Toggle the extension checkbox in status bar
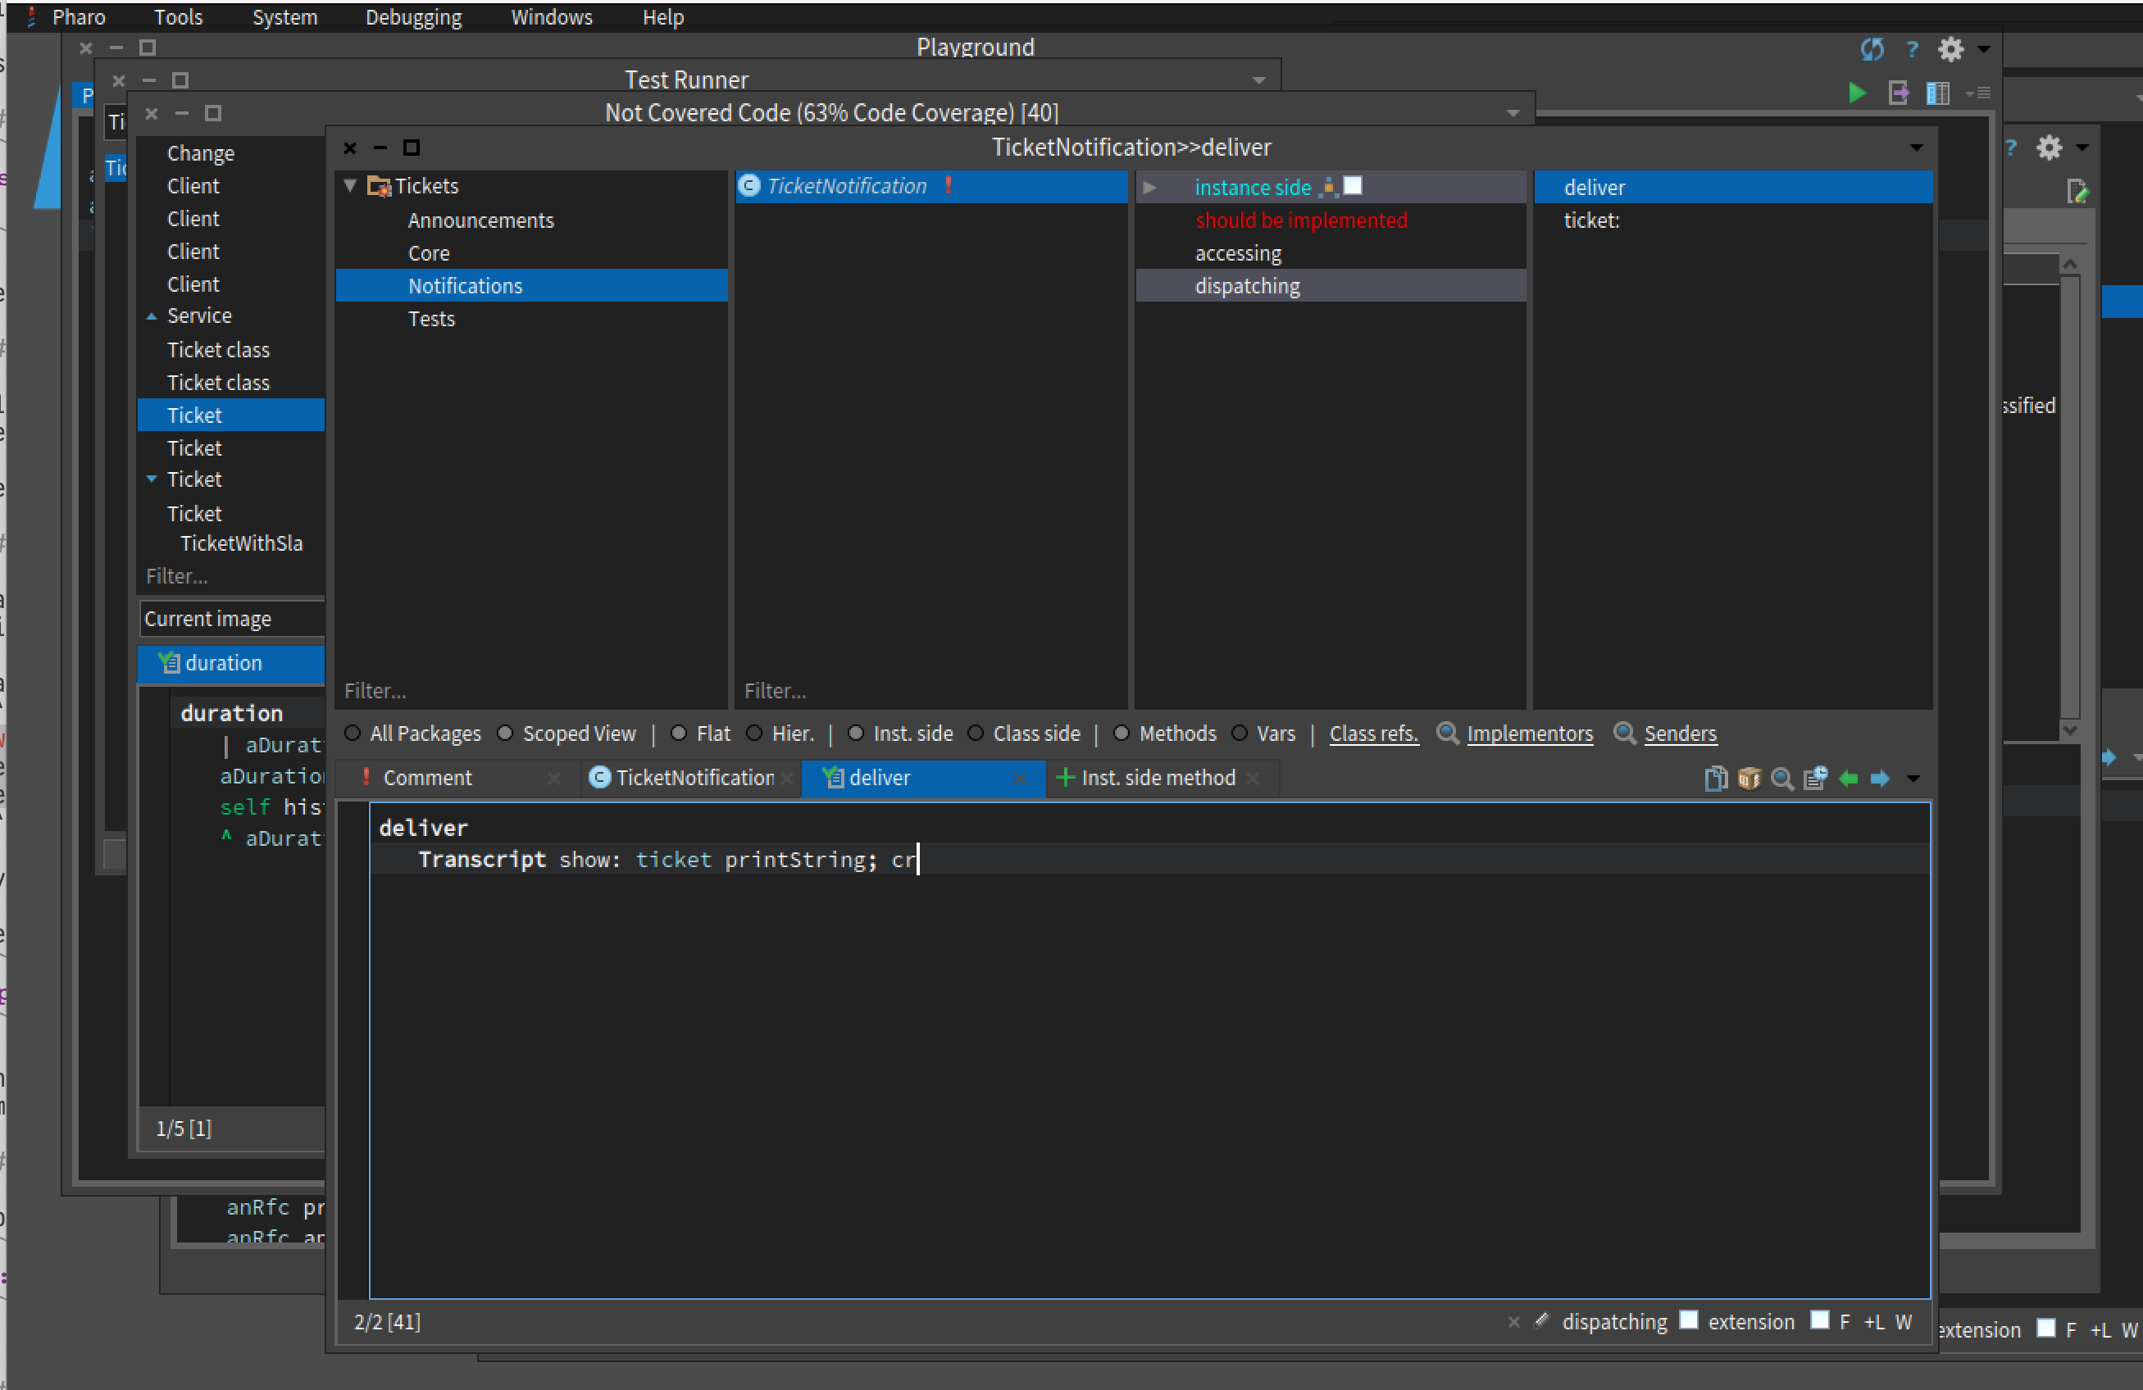This screenshot has height=1390, width=2143. pyautogui.click(x=1689, y=1320)
